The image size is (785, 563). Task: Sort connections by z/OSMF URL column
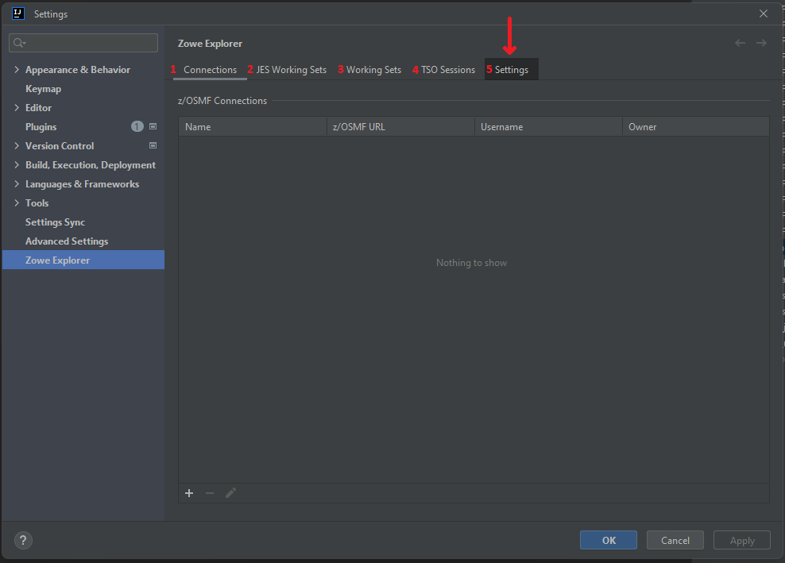[x=400, y=127]
